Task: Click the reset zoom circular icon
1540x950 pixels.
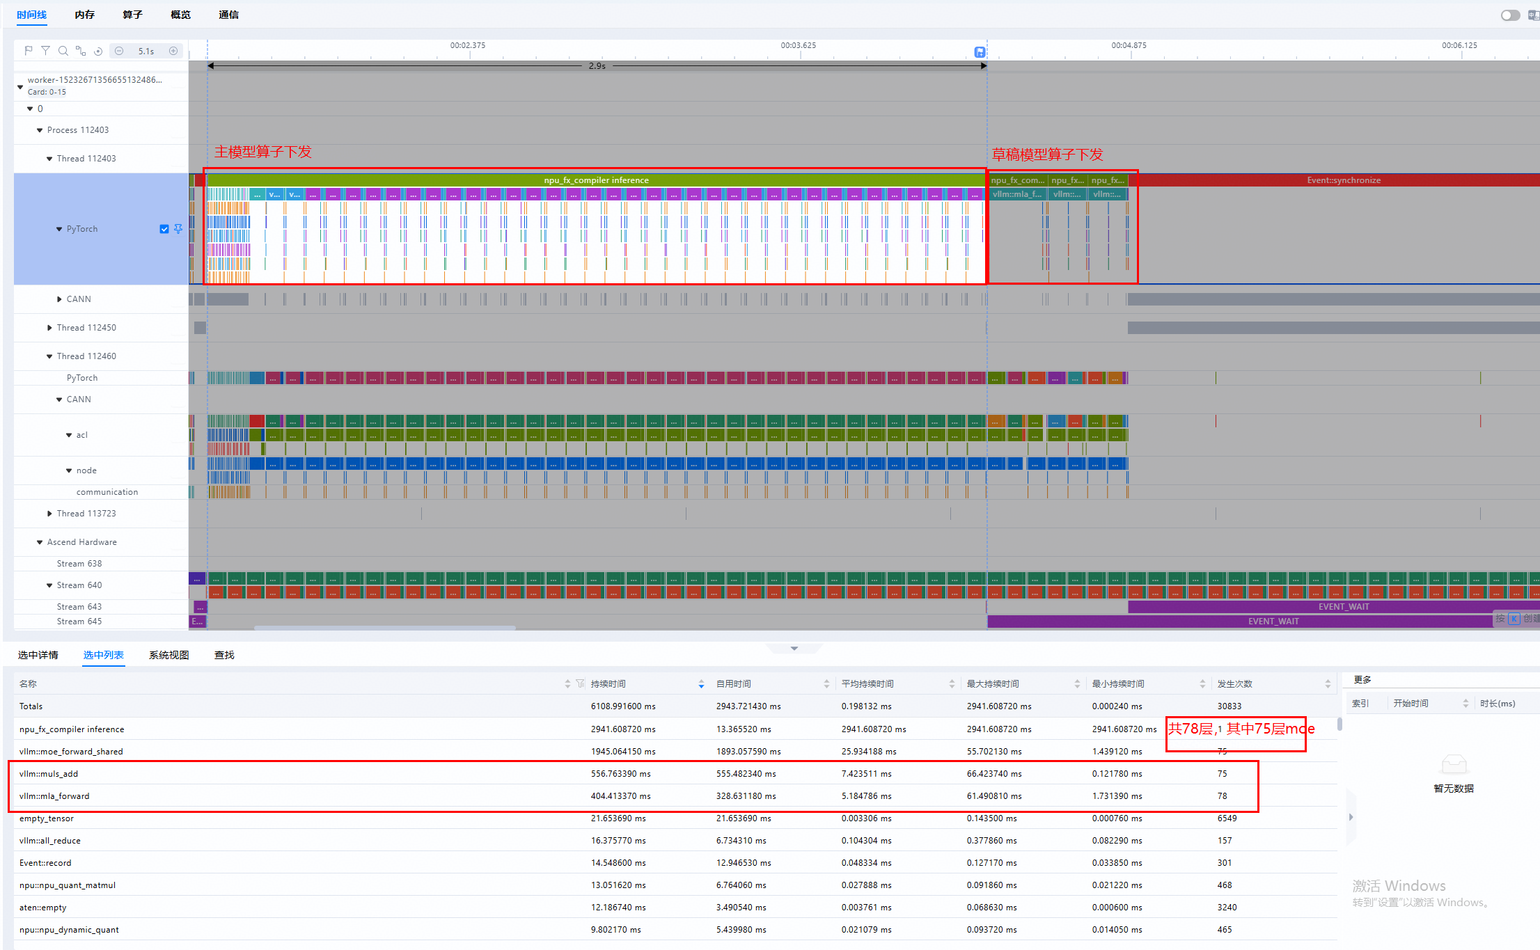Action: point(98,51)
